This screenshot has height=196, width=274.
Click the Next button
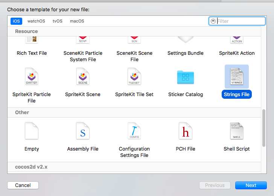(251, 185)
